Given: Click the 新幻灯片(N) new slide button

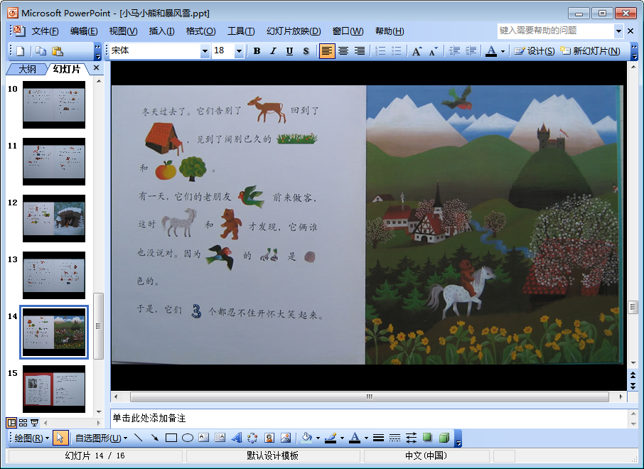Looking at the screenshot, I should pos(590,51).
